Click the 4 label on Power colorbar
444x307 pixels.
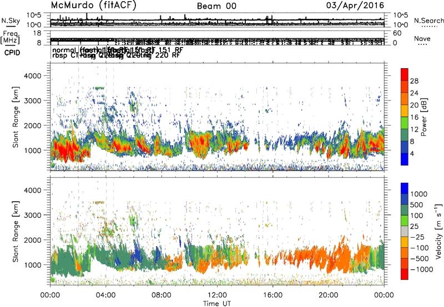point(412,154)
